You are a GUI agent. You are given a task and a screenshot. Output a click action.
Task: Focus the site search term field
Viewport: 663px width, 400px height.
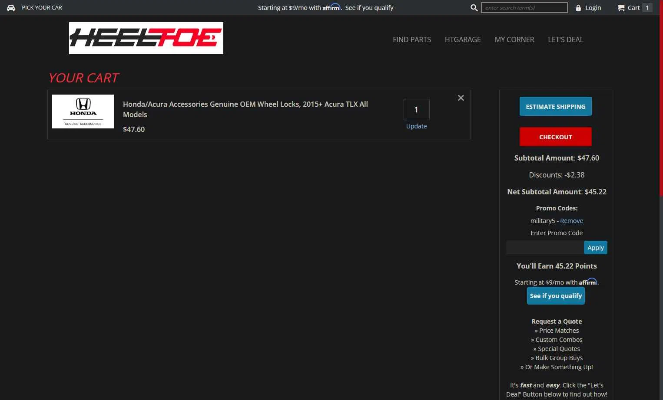[524, 8]
